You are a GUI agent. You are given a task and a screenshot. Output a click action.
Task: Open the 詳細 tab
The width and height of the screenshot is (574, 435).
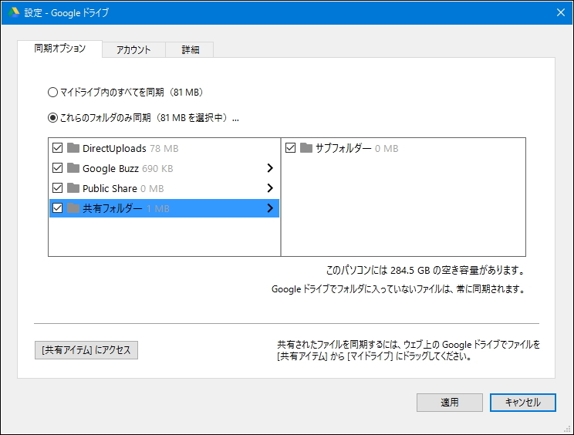tap(191, 50)
